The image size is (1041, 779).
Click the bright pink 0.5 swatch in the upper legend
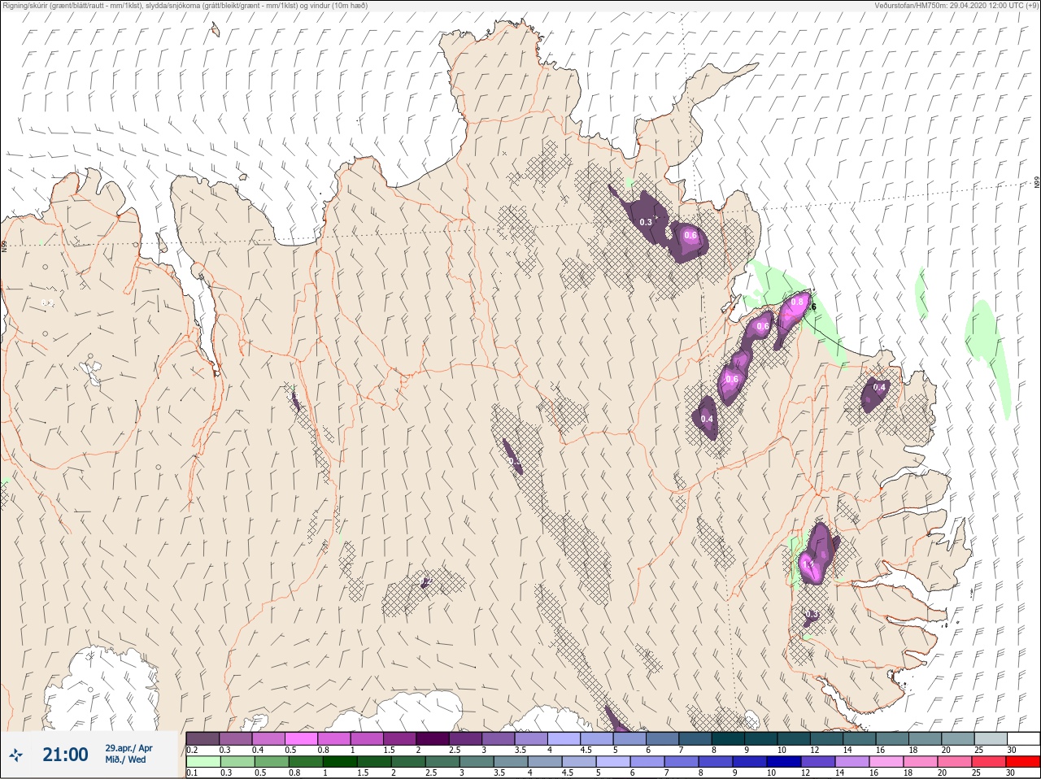coord(302,738)
